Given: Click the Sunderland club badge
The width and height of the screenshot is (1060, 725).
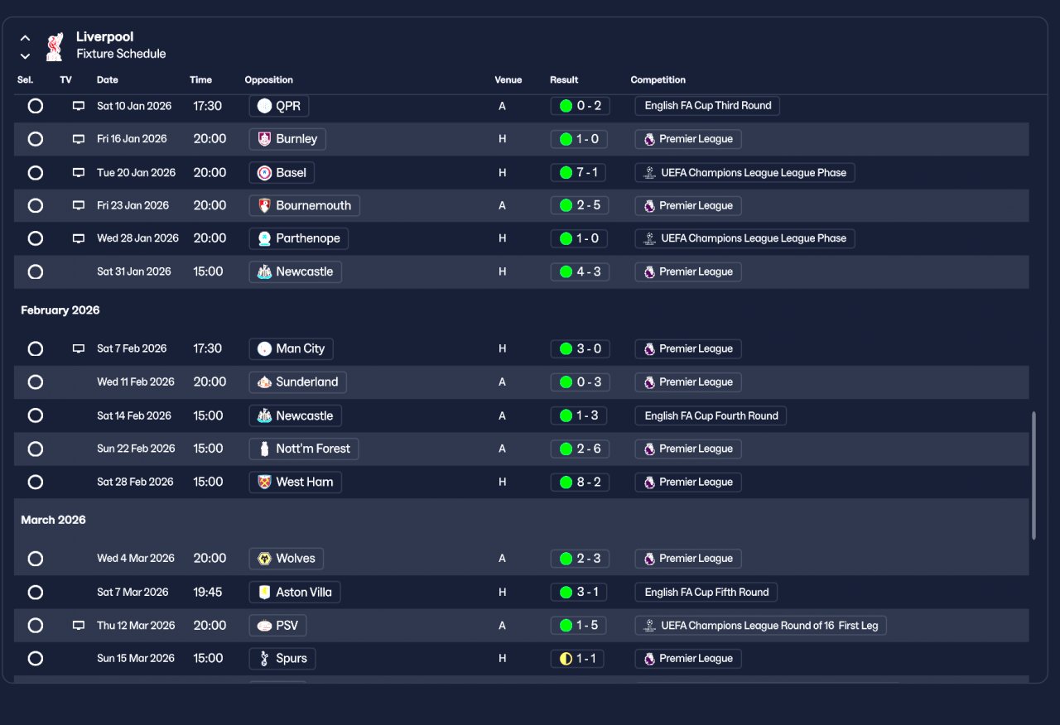Looking at the screenshot, I should pos(264,382).
